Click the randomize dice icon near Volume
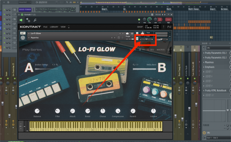This screenshot has width=231, height=142. pos(164,112)
